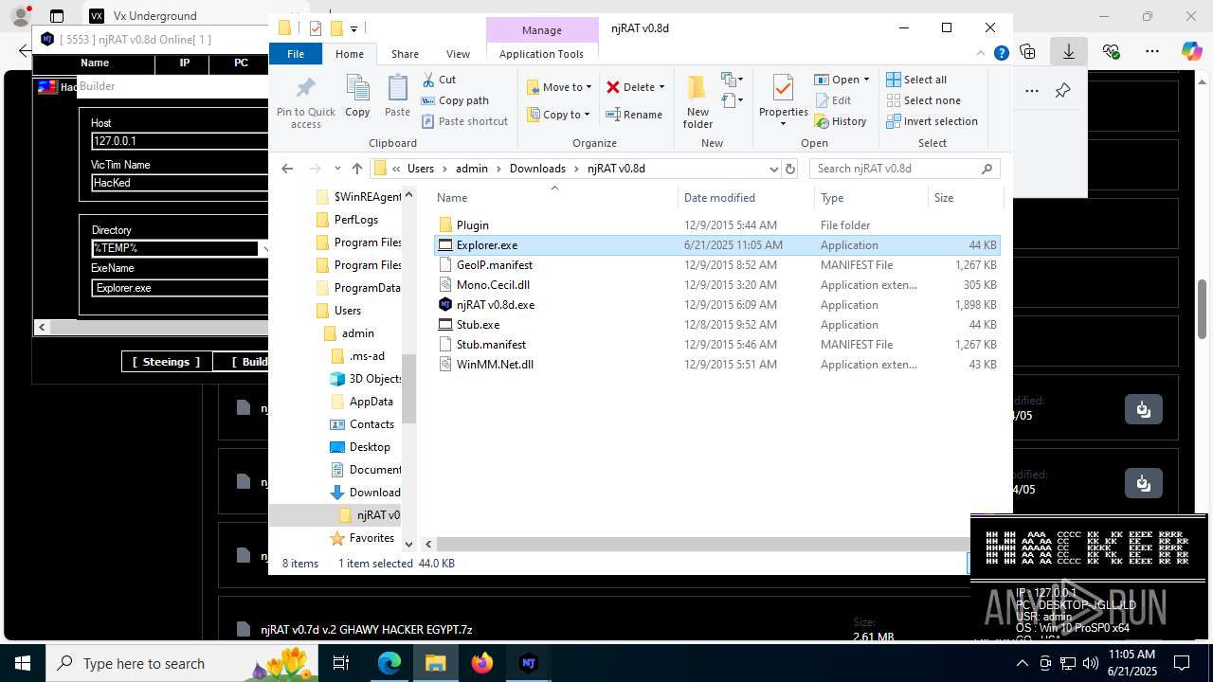Refresh the njRAT v0.8d folder
Image resolution: width=1213 pixels, height=682 pixels.
click(790, 169)
